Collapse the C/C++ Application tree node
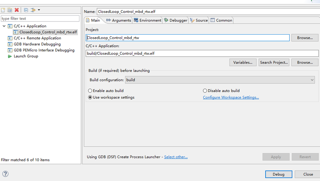The image size is (320, 181). tap(4, 26)
